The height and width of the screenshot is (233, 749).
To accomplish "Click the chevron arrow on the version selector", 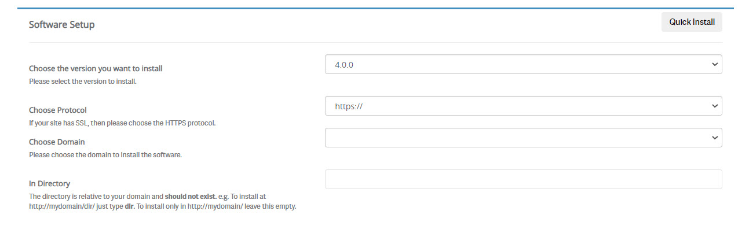I will coord(714,65).
